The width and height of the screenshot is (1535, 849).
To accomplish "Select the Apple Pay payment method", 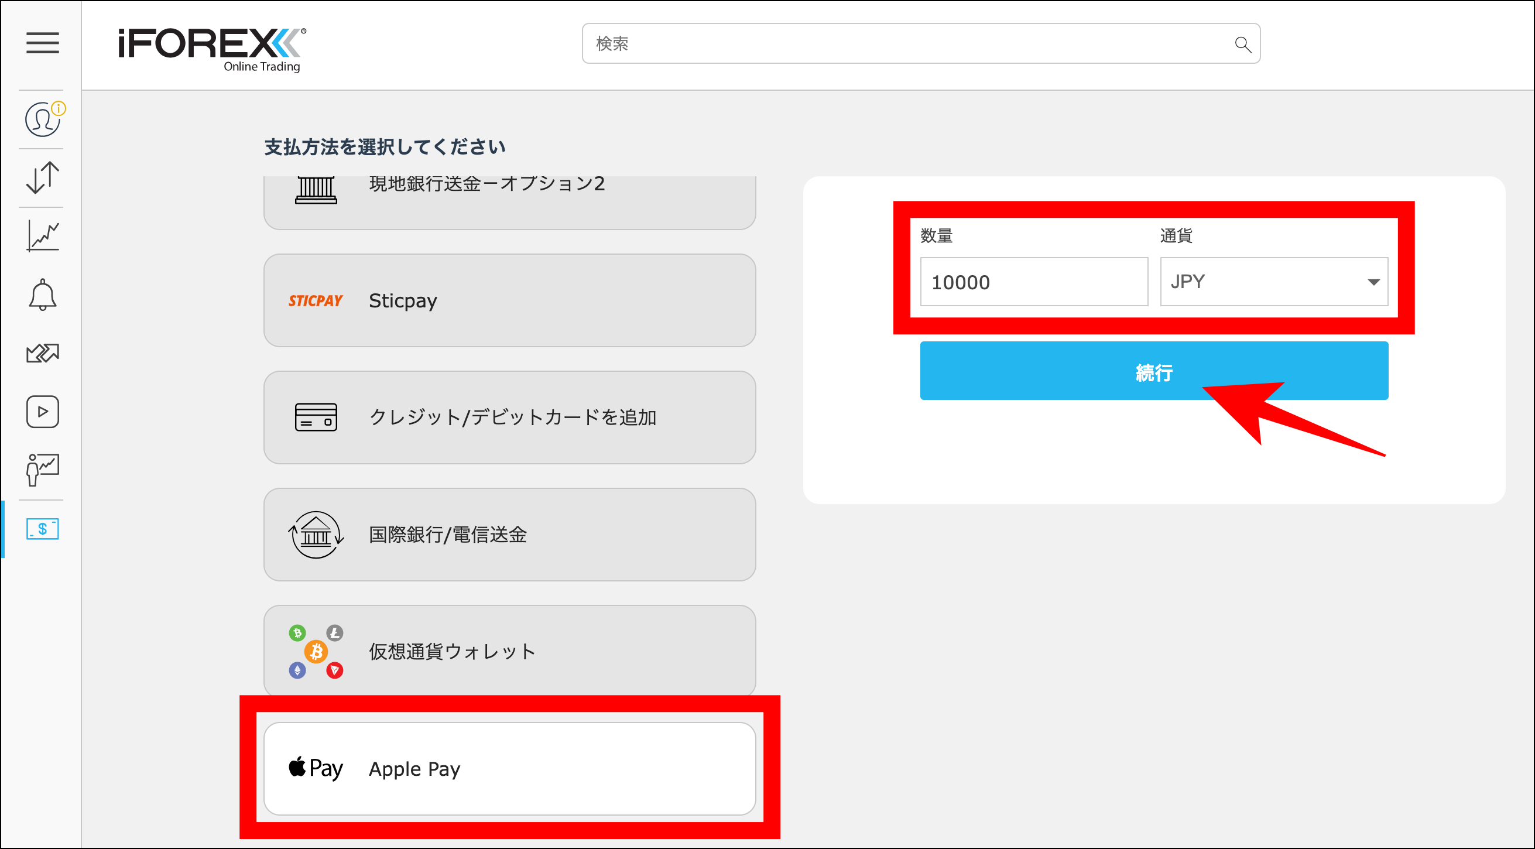I will [509, 769].
